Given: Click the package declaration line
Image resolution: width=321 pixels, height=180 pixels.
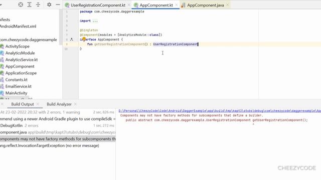Looking at the screenshot, I should [112, 11].
